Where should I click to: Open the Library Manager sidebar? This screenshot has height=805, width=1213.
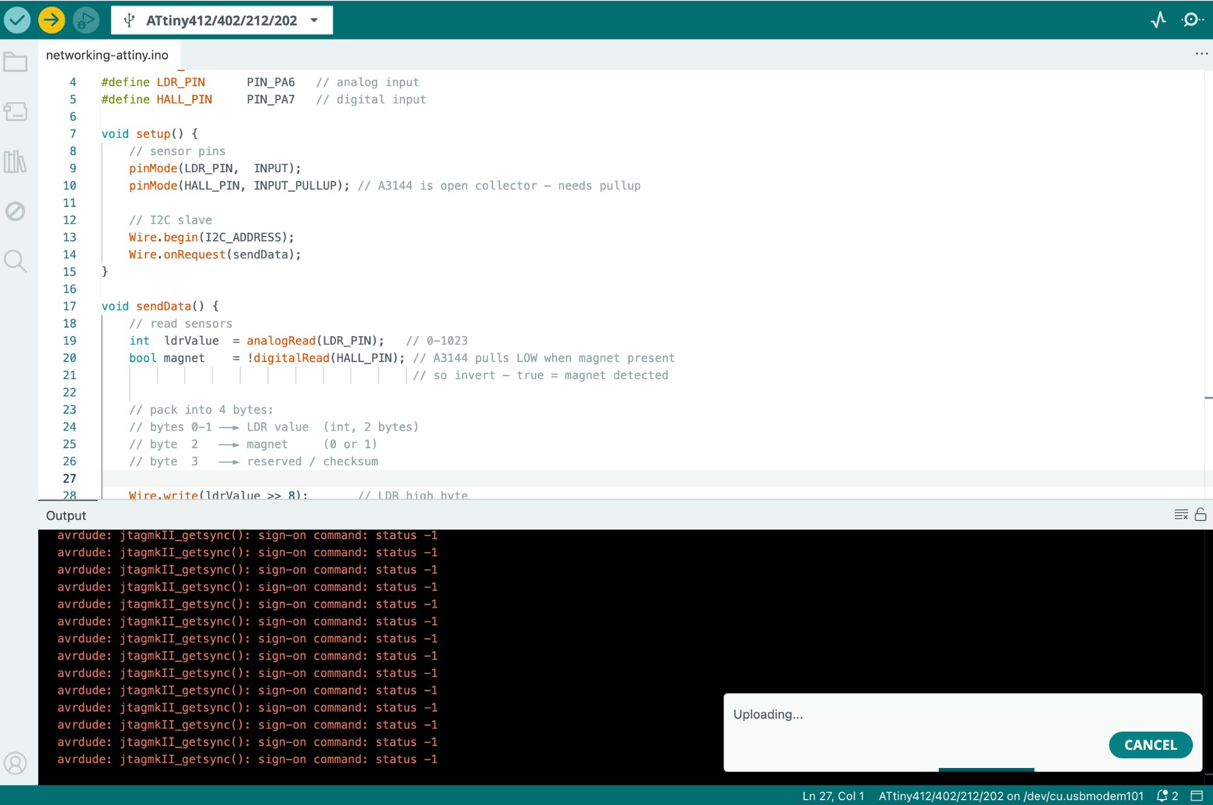point(15,161)
